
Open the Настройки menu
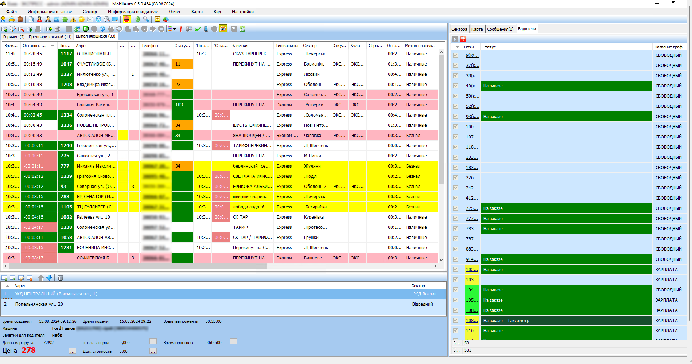point(242,12)
